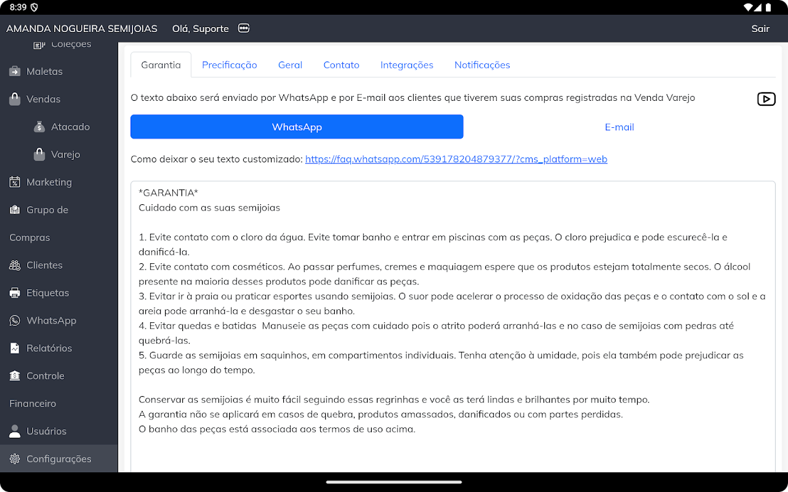Screen dimensions: 788x492
Task: Select the Atacado money bag icon
Action: pyautogui.click(x=39, y=127)
